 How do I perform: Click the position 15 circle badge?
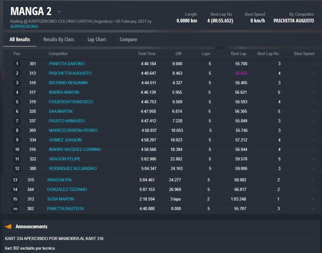15,199
